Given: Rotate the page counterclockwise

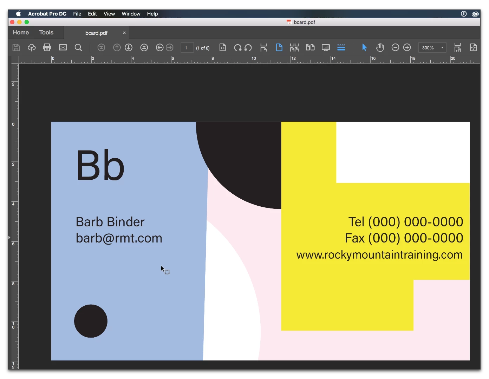Looking at the screenshot, I should coord(248,47).
